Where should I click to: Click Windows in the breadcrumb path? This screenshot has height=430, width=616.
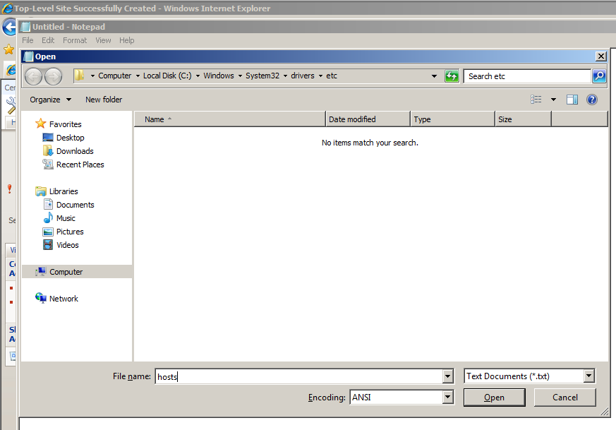coord(219,76)
